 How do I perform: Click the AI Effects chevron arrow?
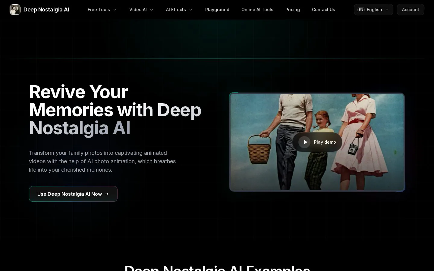tap(191, 10)
